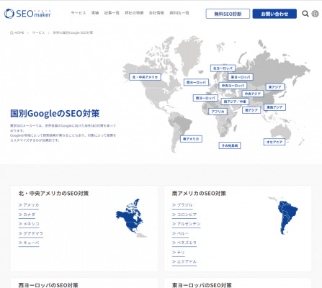Open the 記事一覧 menu item
322x288 pixels.
pyautogui.click(x=112, y=13)
